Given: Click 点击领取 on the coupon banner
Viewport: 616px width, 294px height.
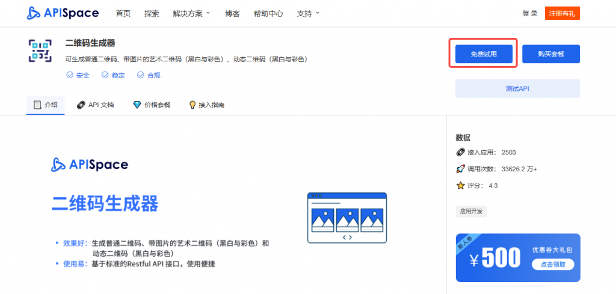Looking at the screenshot, I should [552, 265].
